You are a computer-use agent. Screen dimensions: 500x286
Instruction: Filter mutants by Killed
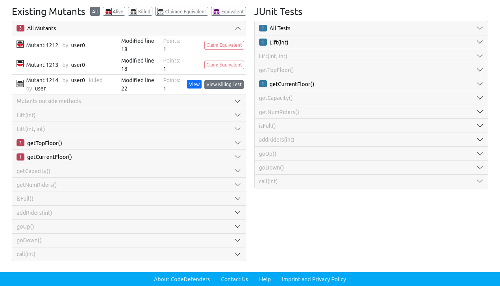pos(140,12)
